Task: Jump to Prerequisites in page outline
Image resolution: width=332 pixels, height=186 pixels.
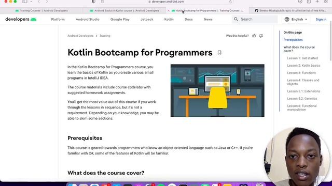Action: point(293,40)
